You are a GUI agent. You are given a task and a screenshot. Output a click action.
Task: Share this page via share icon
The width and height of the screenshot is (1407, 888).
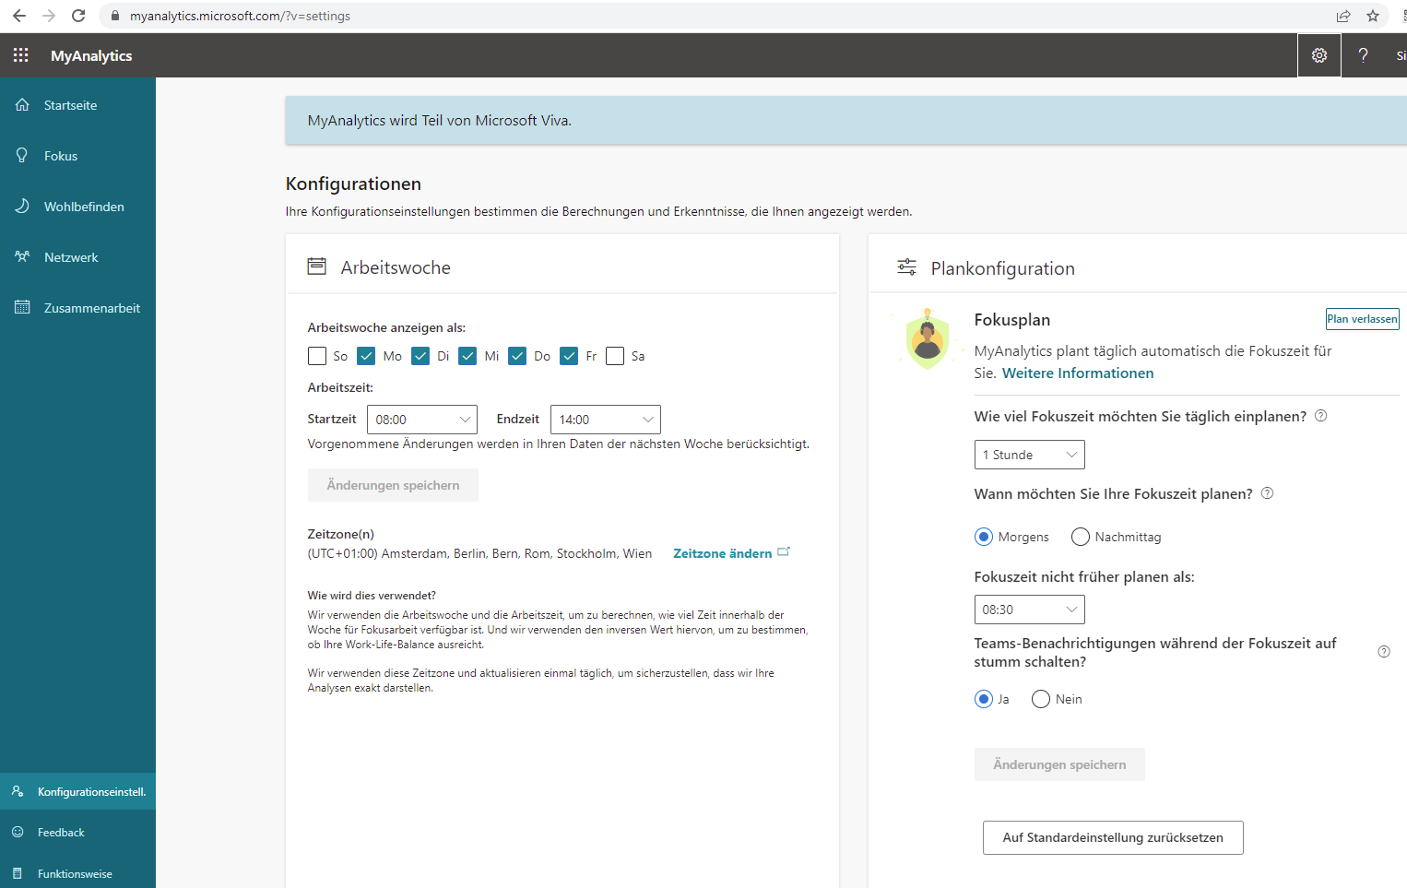[x=1343, y=16]
